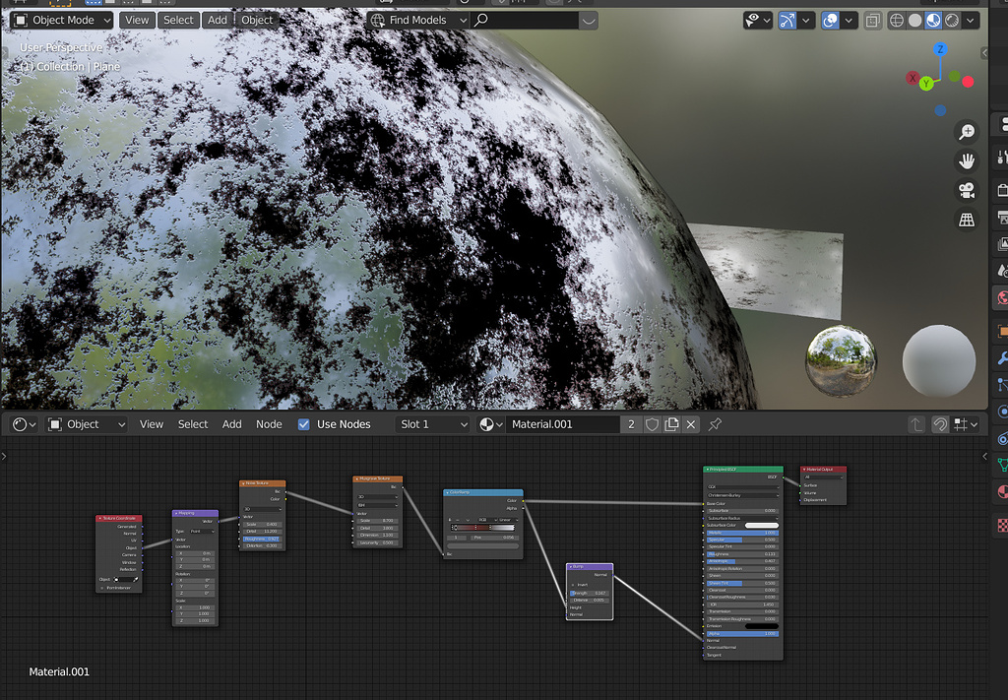Create new material with duplicate icon
Image resolution: width=1008 pixels, height=700 pixels.
[x=671, y=424]
